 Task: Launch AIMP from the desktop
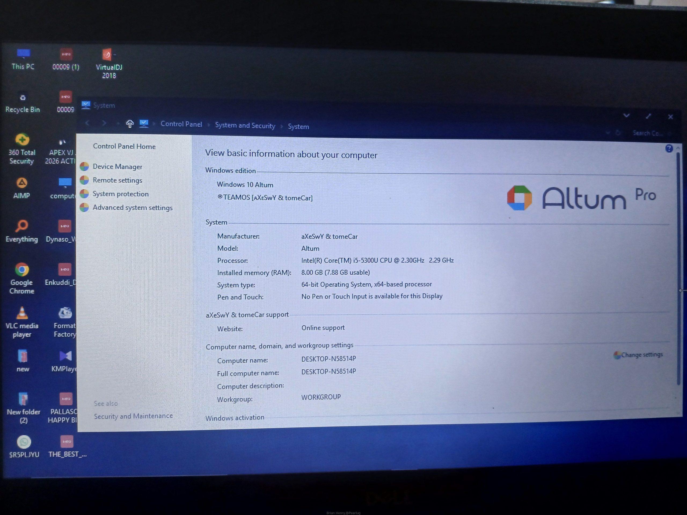[x=22, y=188]
